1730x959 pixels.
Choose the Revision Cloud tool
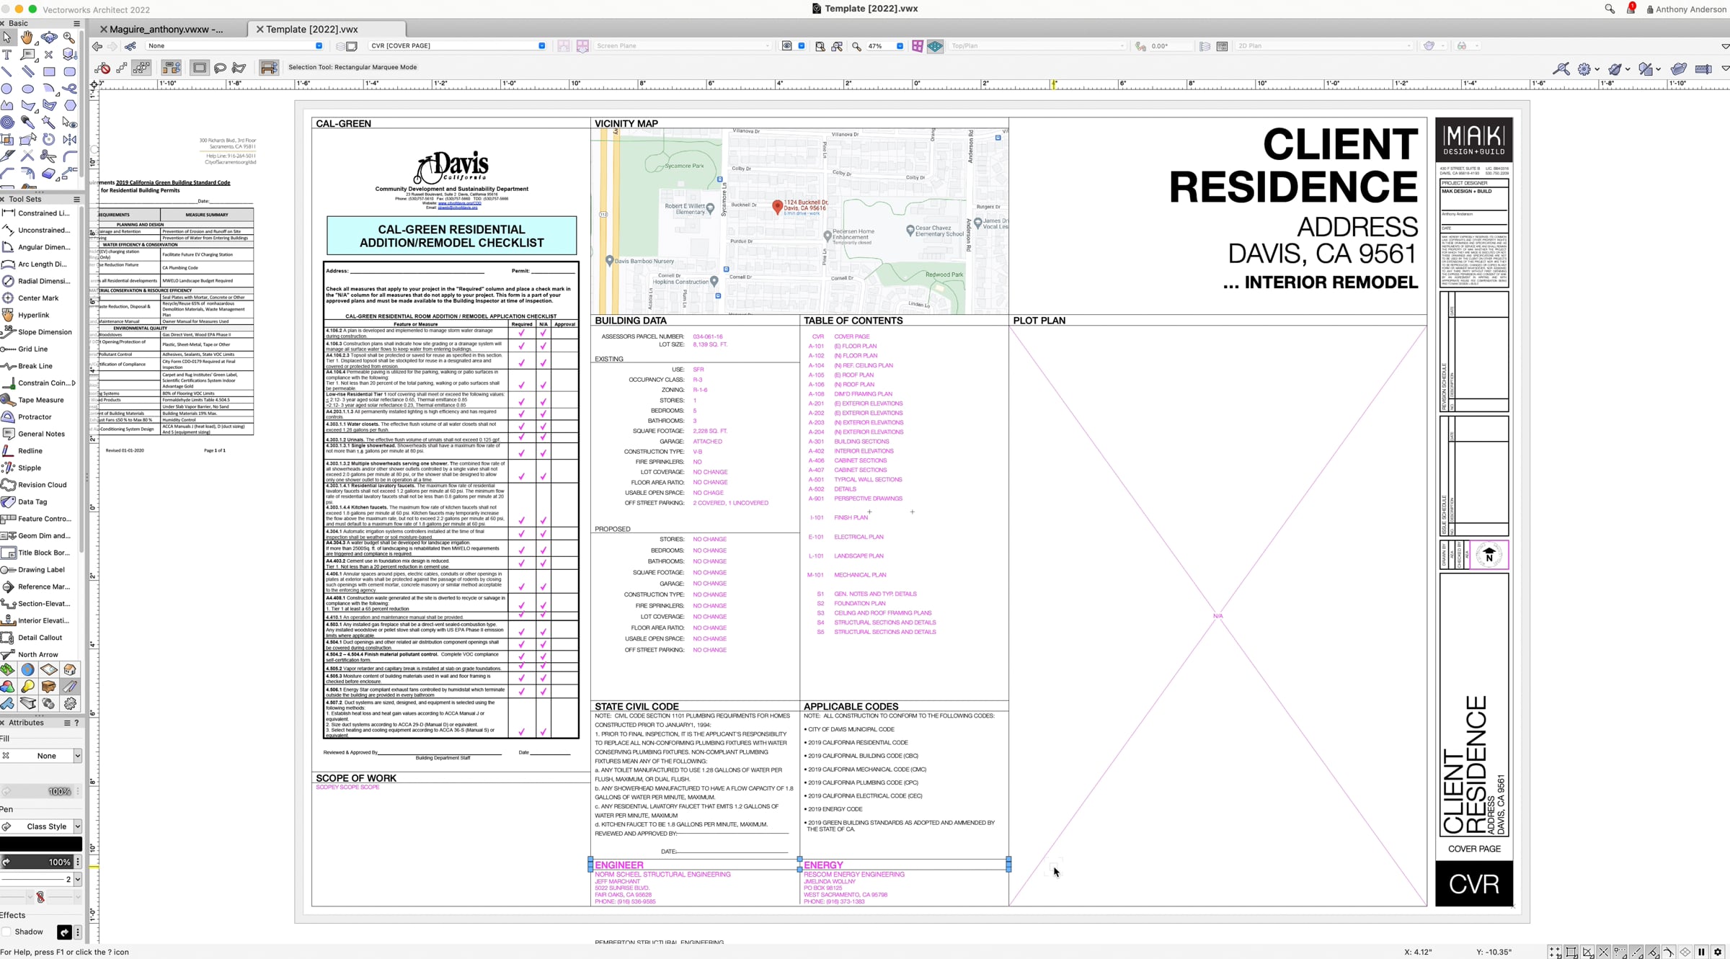tap(42, 485)
